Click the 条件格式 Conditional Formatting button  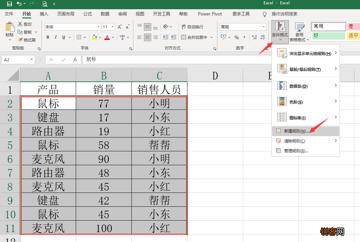coord(280,32)
